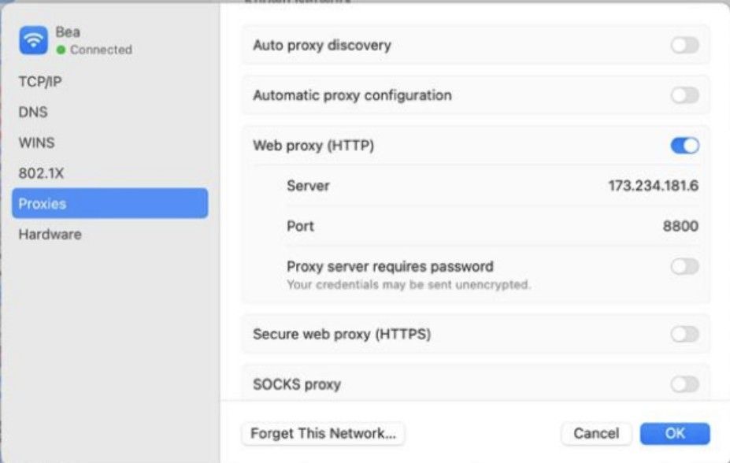The width and height of the screenshot is (730, 463).
Task: Click the Port field showing 8800
Action: point(680,226)
